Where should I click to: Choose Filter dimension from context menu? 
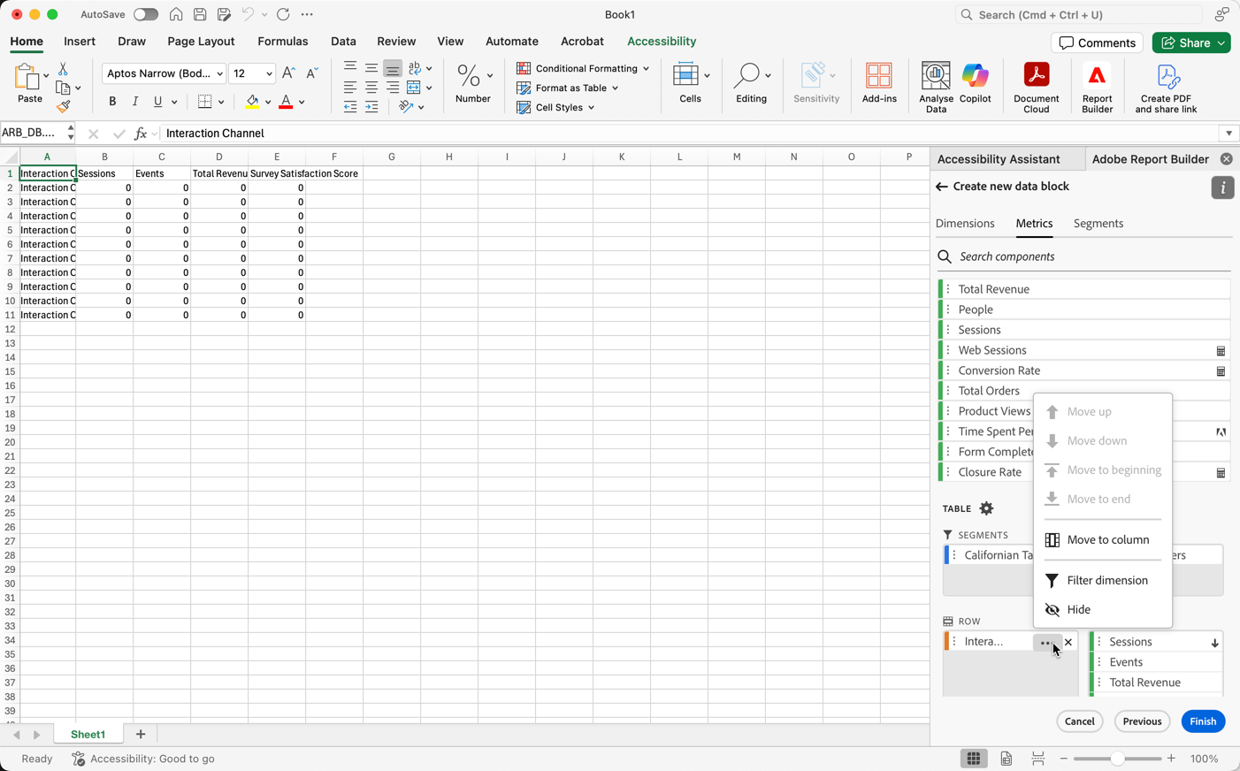(x=1102, y=580)
